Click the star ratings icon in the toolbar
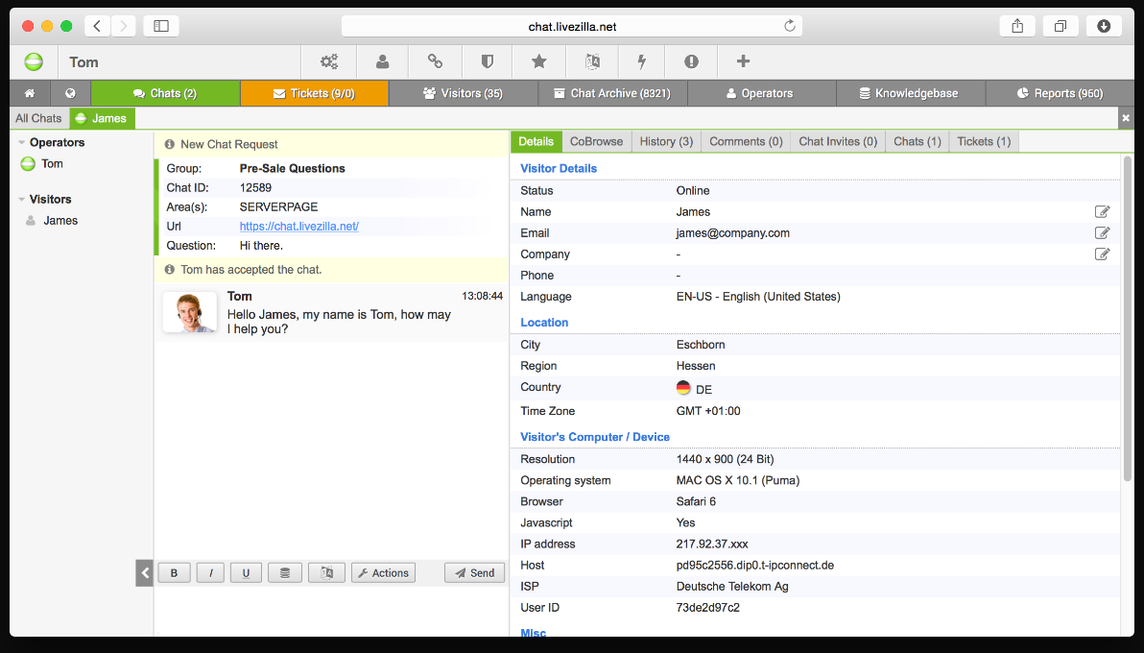 [x=538, y=60]
